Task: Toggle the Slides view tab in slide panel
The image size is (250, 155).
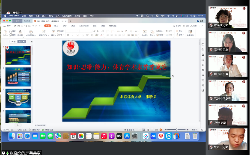Action: click(x=21, y=42)
